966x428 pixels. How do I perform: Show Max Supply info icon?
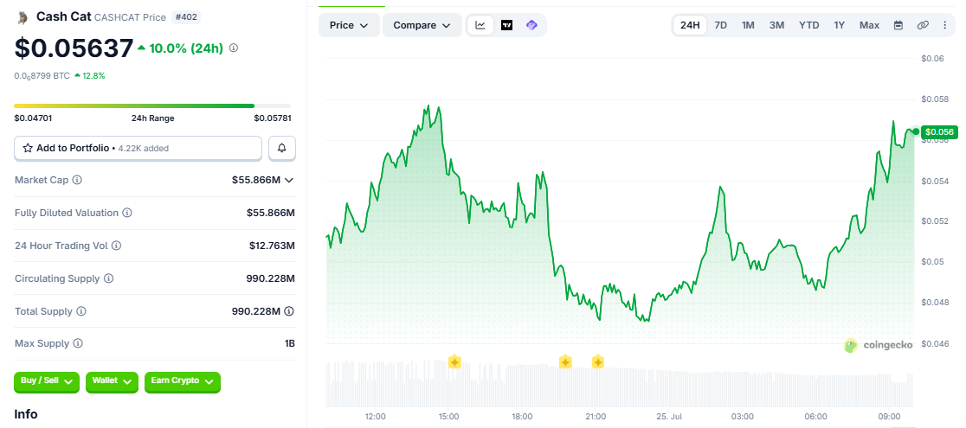tap(78, 343)
